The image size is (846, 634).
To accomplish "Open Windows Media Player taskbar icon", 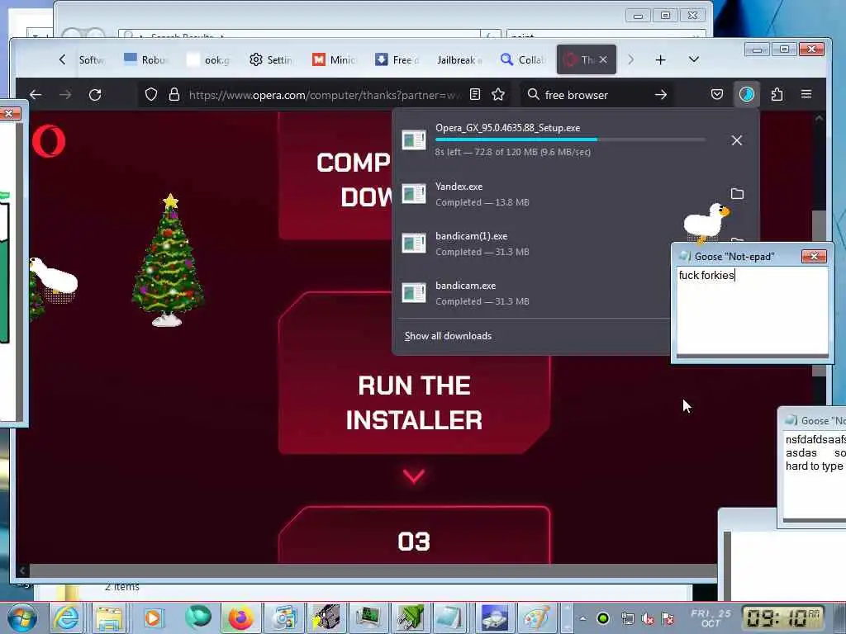I will pyautogui.click(x=153, y=617).
